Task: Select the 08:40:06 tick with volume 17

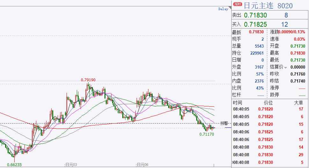Action: pyautogui.click(x=268, y=139)
